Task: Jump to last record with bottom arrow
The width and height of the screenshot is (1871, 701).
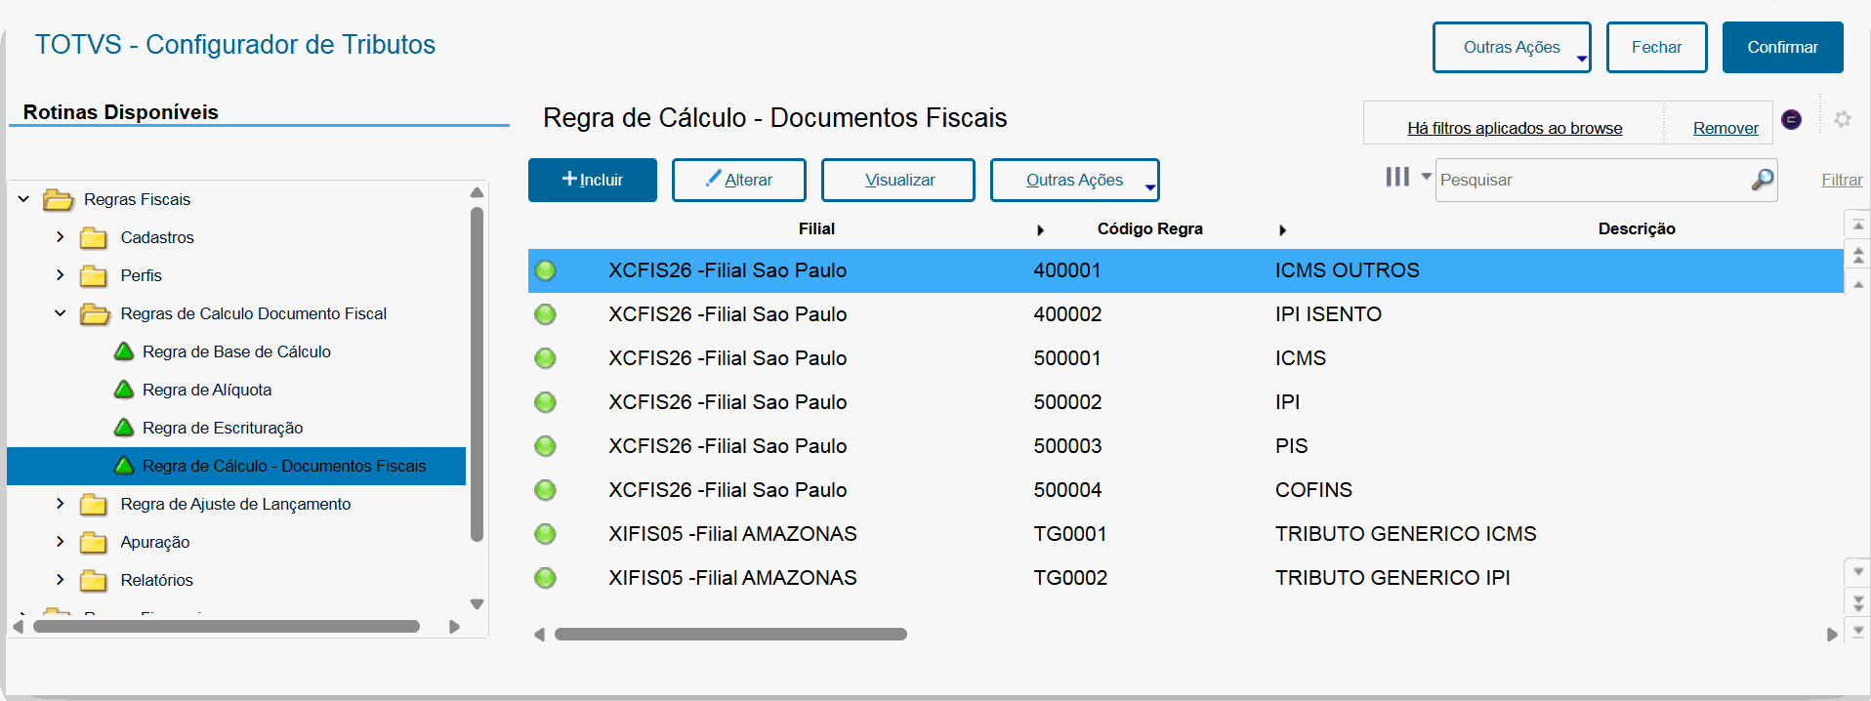Action: point(1858,632)
